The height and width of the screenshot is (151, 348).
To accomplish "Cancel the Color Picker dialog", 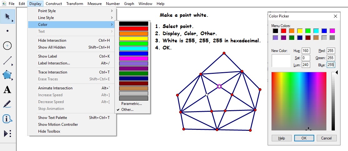I will (x=326, y=138).
